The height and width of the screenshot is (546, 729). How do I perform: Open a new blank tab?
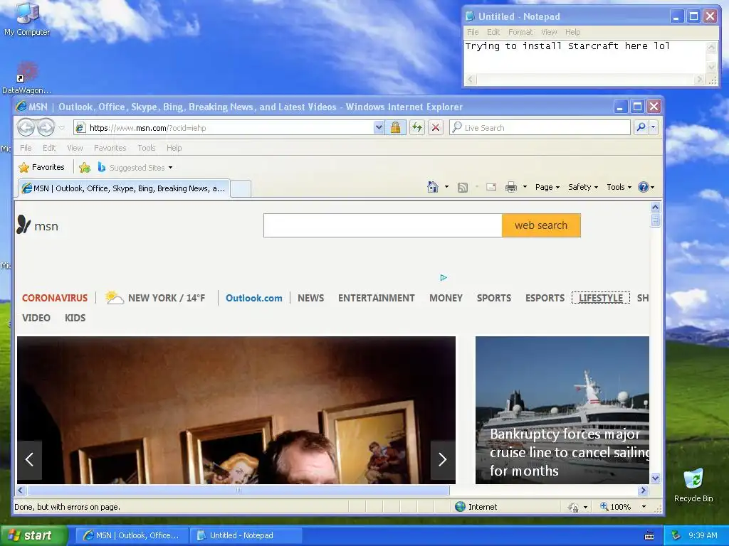(x=241, y=188)
